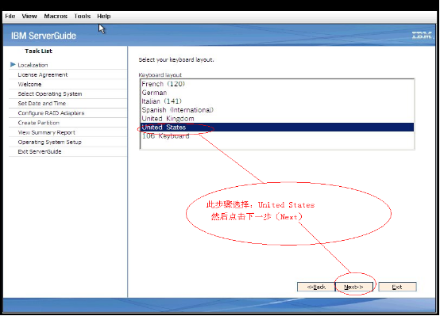Select 106 Keyboard layout

pyautogui.click(x=277, y=136)
